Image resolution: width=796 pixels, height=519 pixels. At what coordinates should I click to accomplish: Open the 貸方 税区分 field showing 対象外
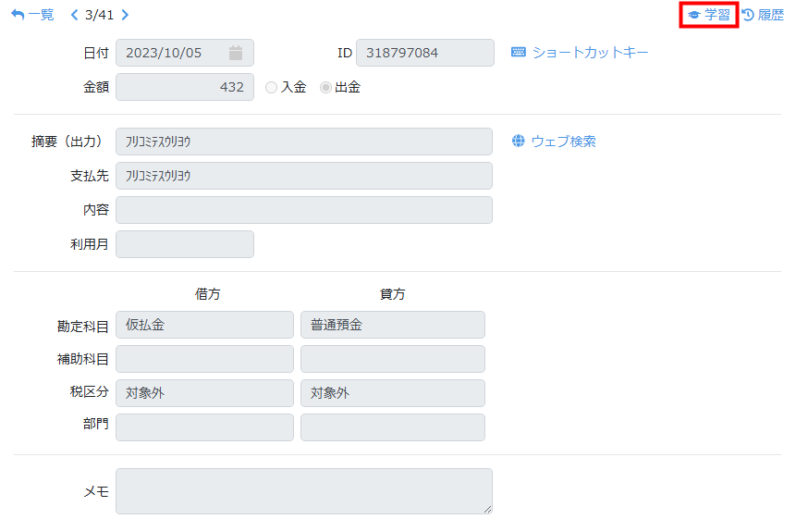click(x=392, y=393)
